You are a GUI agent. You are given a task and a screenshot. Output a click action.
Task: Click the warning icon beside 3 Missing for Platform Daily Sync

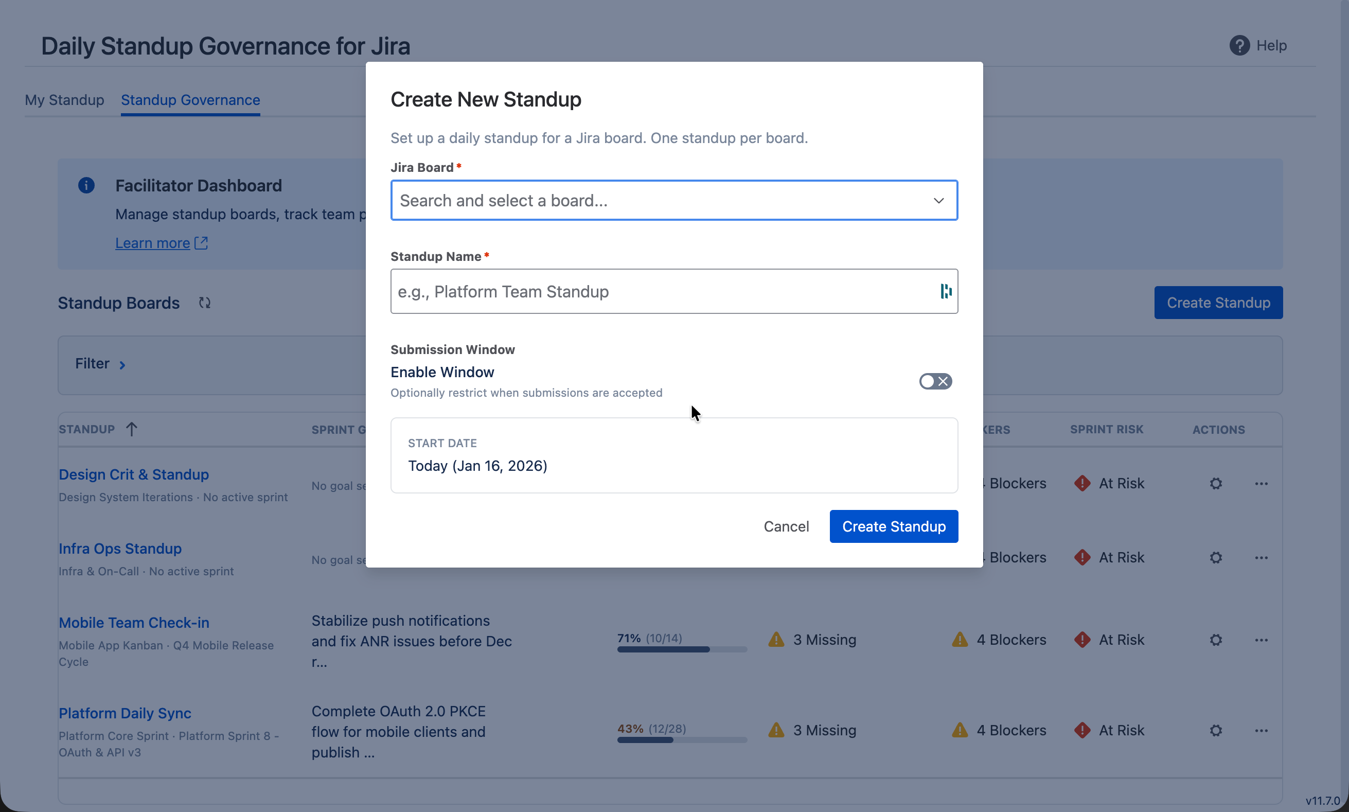(x=776, y=730)
